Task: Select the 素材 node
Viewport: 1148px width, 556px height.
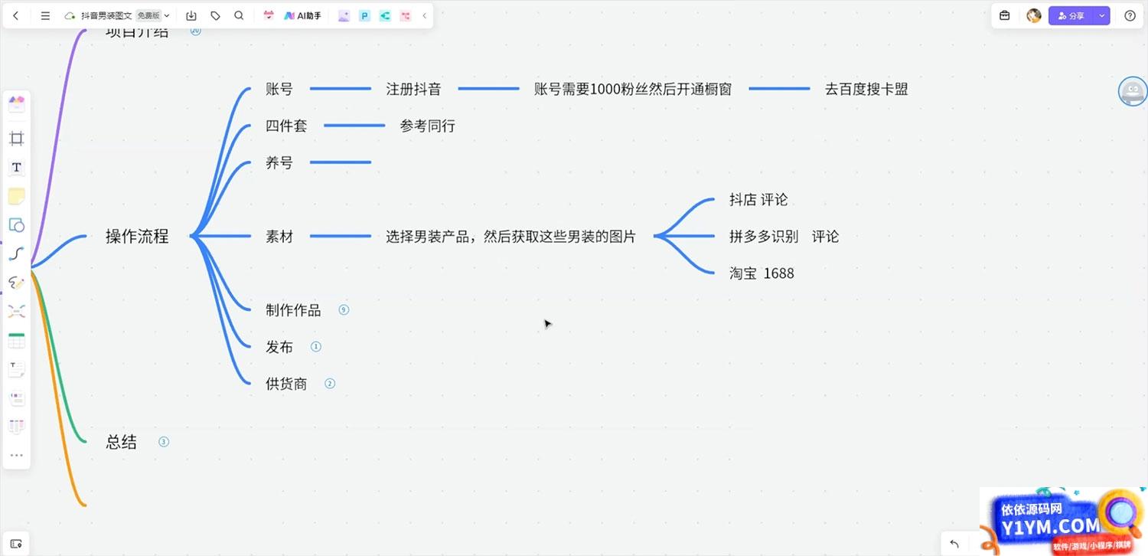Action: pos(279,237)
